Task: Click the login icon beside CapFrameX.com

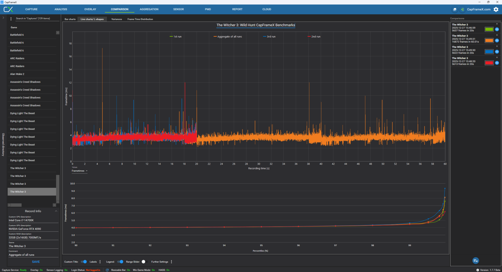Action: [462, 9]
